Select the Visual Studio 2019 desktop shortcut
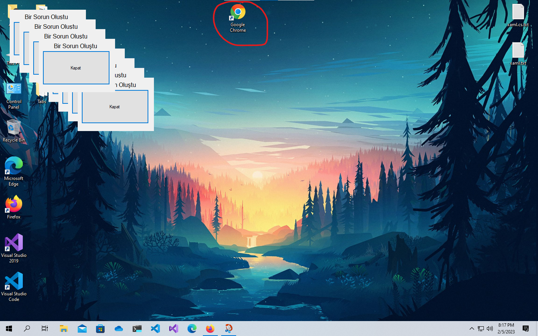 (x=14, y=248)
